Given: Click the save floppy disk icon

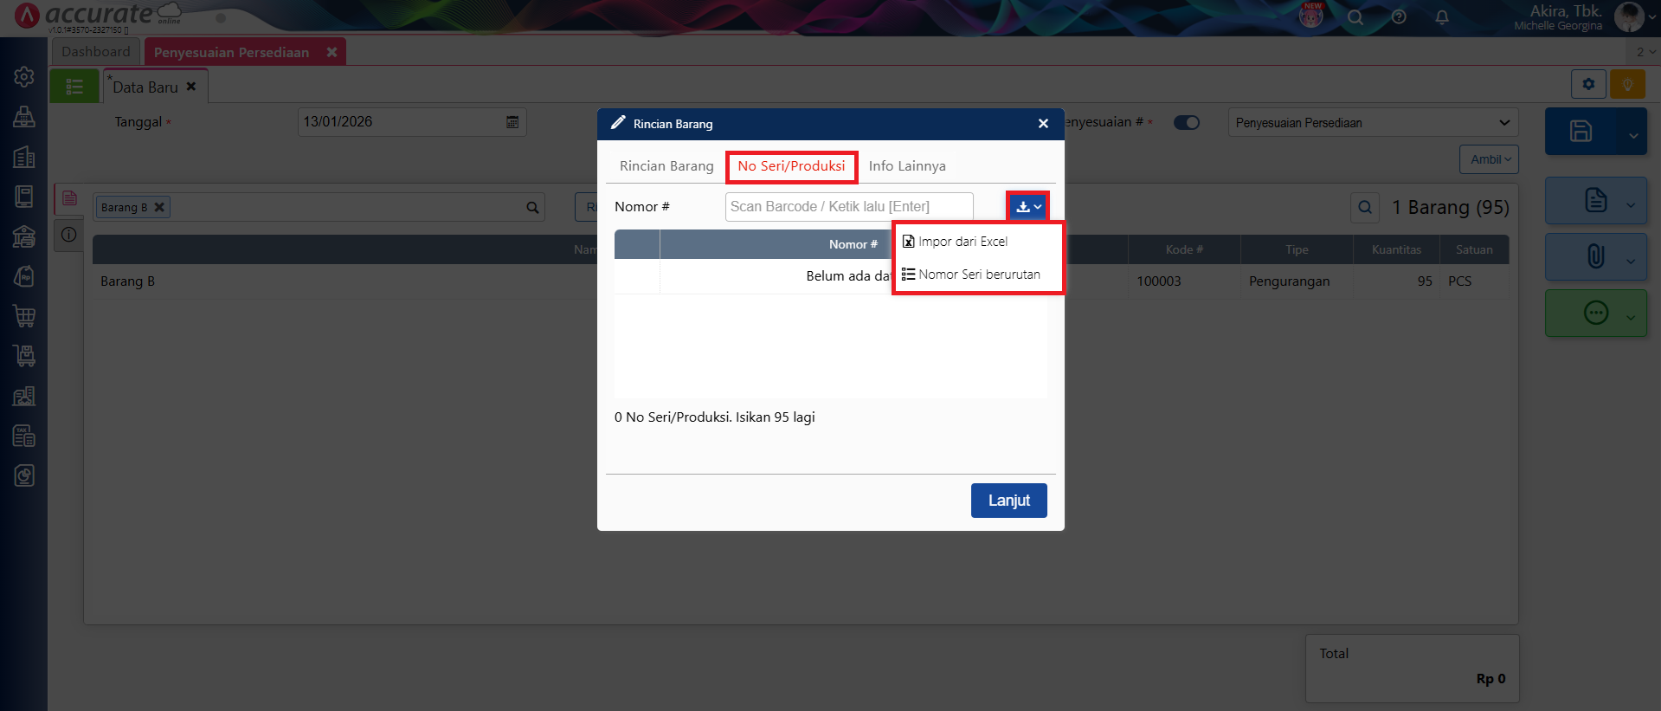Looking at the screenshot, I should point(1581,132).
